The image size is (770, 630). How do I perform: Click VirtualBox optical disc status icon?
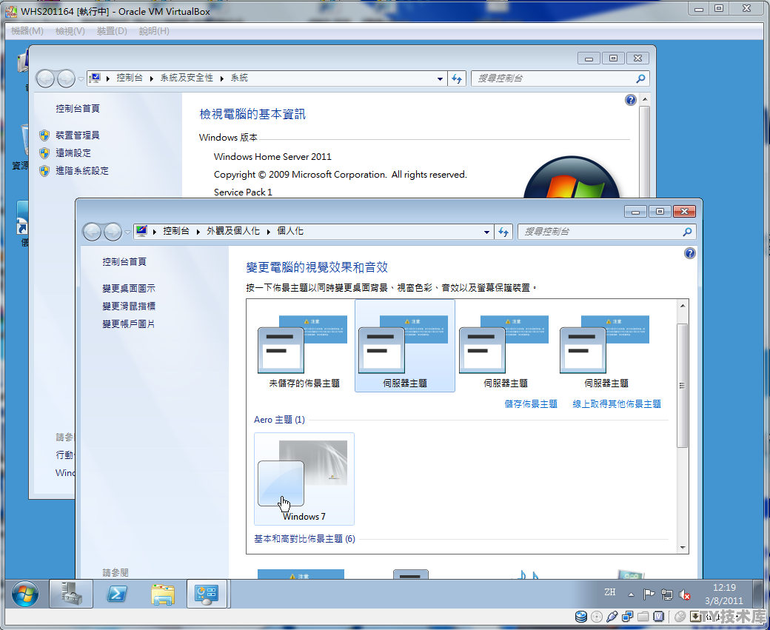597,617
